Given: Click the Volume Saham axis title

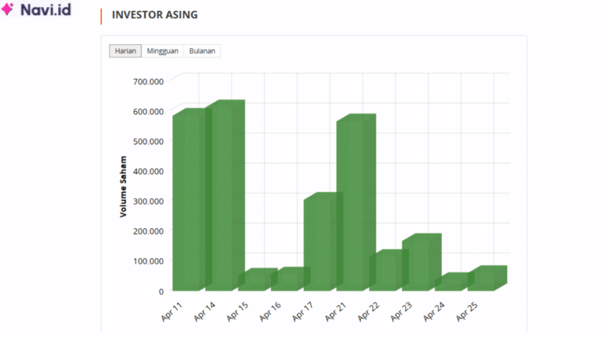Looking at the screenshot, I should 124,186.
